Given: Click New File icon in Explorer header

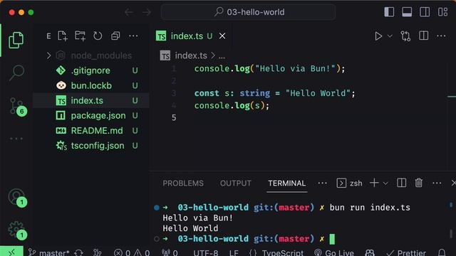Looking at the screenshot, I should [x=62, y=36].
